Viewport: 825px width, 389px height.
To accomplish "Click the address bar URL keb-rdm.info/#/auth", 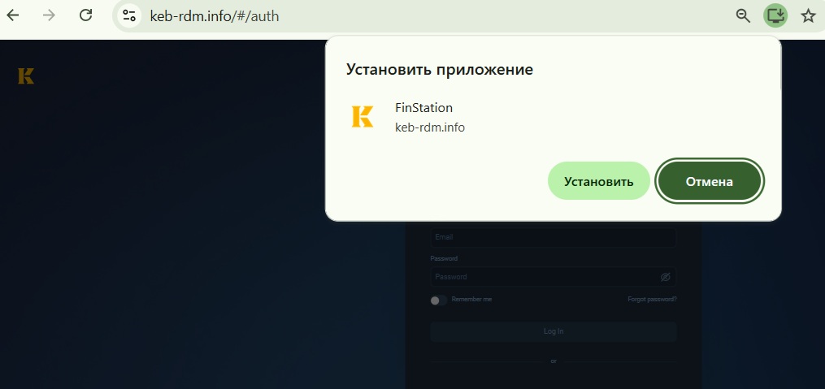I will [214, 15].
